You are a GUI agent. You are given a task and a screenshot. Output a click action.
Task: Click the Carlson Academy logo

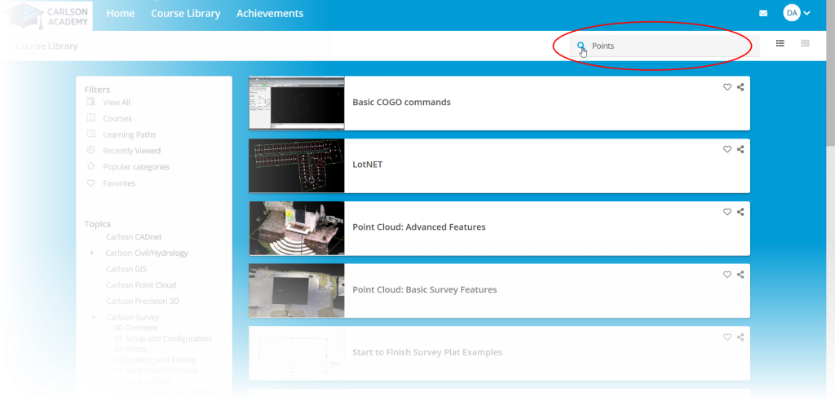[46, 15]
